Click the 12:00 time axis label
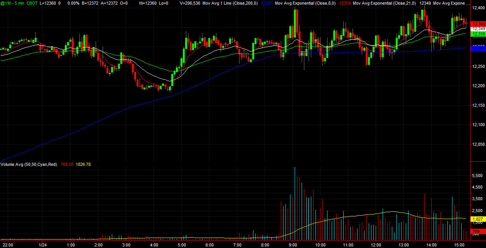Image resolution: width=486 pixels, height=248 pixels. point(376,245)
